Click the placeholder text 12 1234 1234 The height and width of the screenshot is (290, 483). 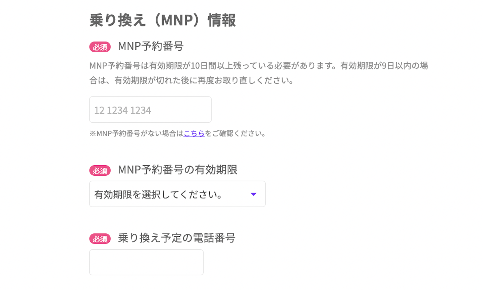click(x=122, y=109)
